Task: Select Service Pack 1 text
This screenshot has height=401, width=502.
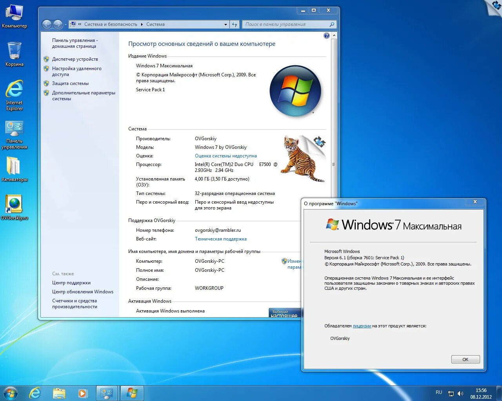Action: 150,90
